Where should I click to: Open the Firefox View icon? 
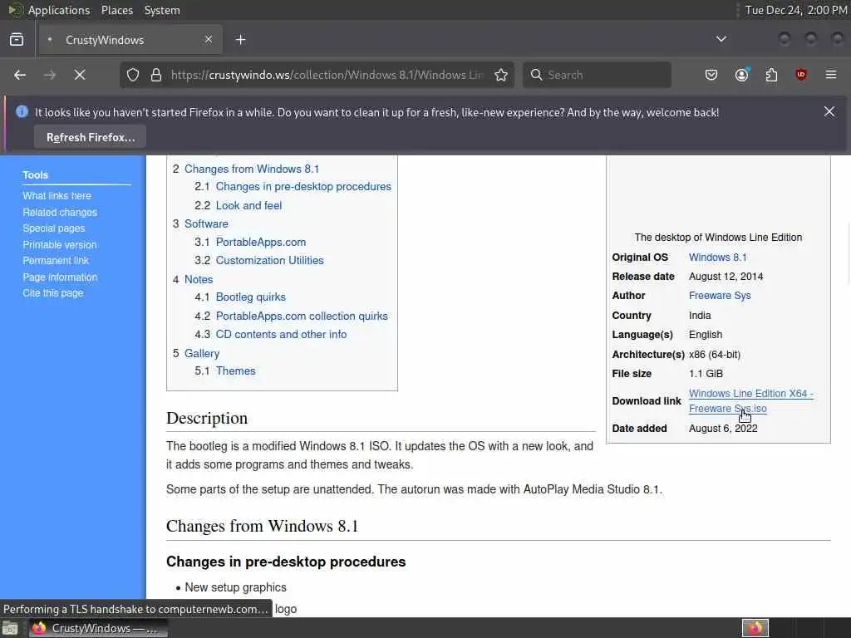(17, 40)
